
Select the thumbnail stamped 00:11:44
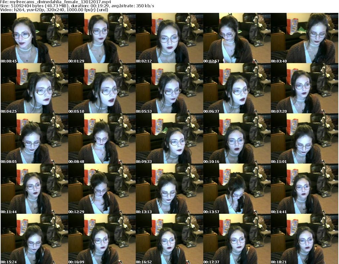click(34, 189)
